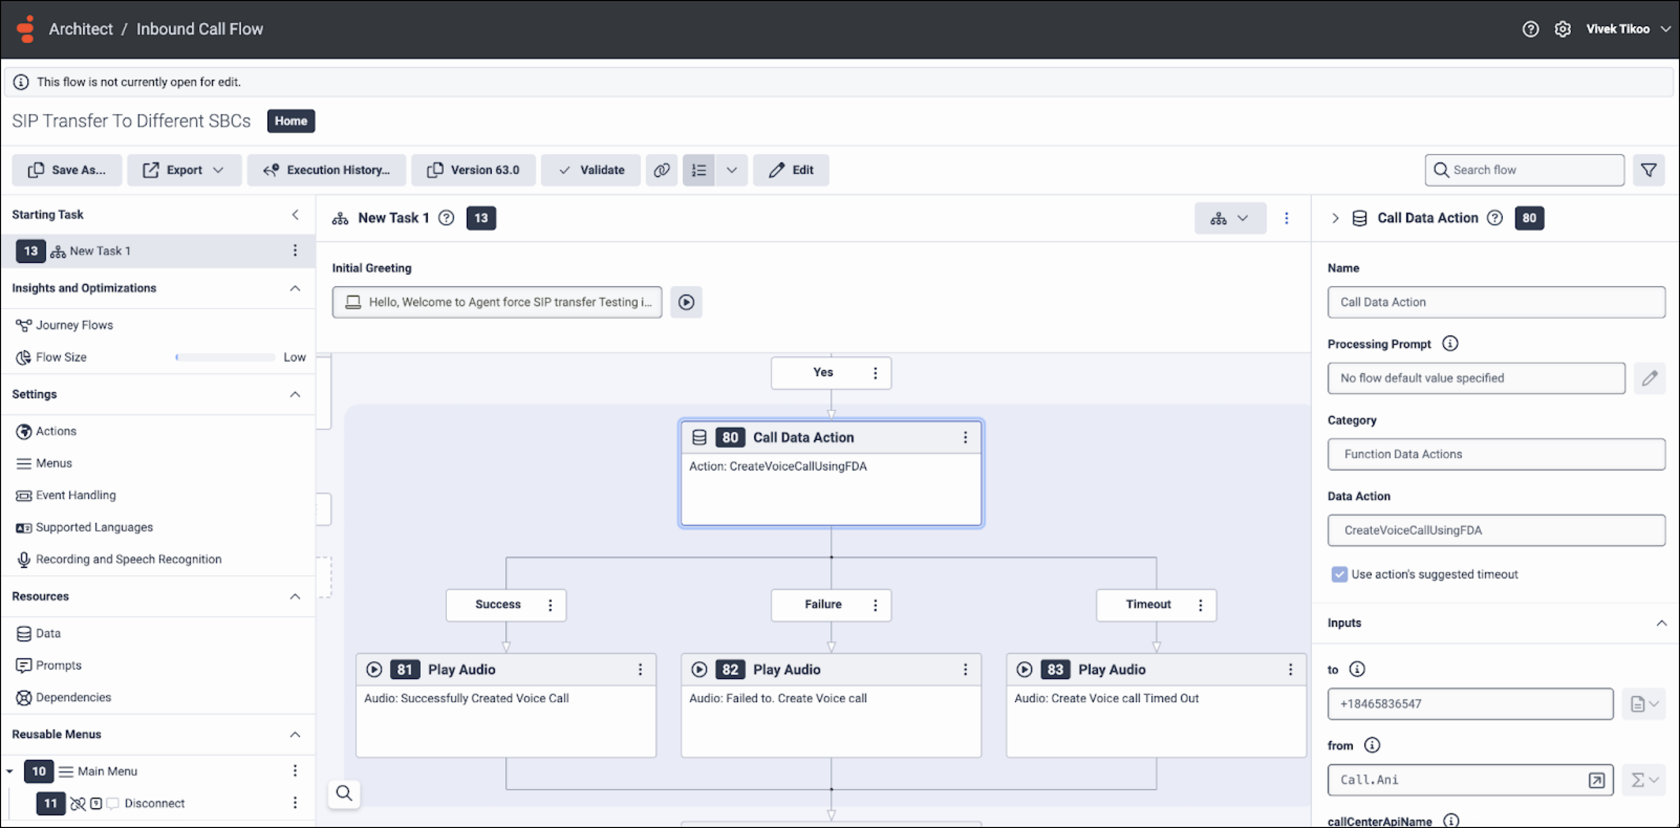Open expression editor in Call.Ani field
The height and width of the screenshot is (828, 1680).
click(x=1596, y=780)
